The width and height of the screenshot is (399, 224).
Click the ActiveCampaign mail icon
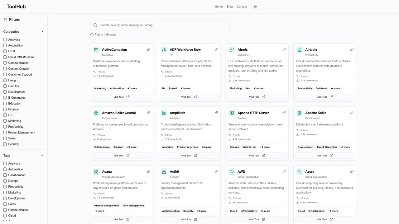click(96, 50)
